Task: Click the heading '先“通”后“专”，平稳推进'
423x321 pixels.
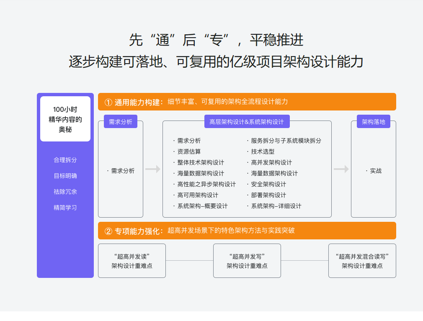Action: pyautogui.click(x=217, y=40)
